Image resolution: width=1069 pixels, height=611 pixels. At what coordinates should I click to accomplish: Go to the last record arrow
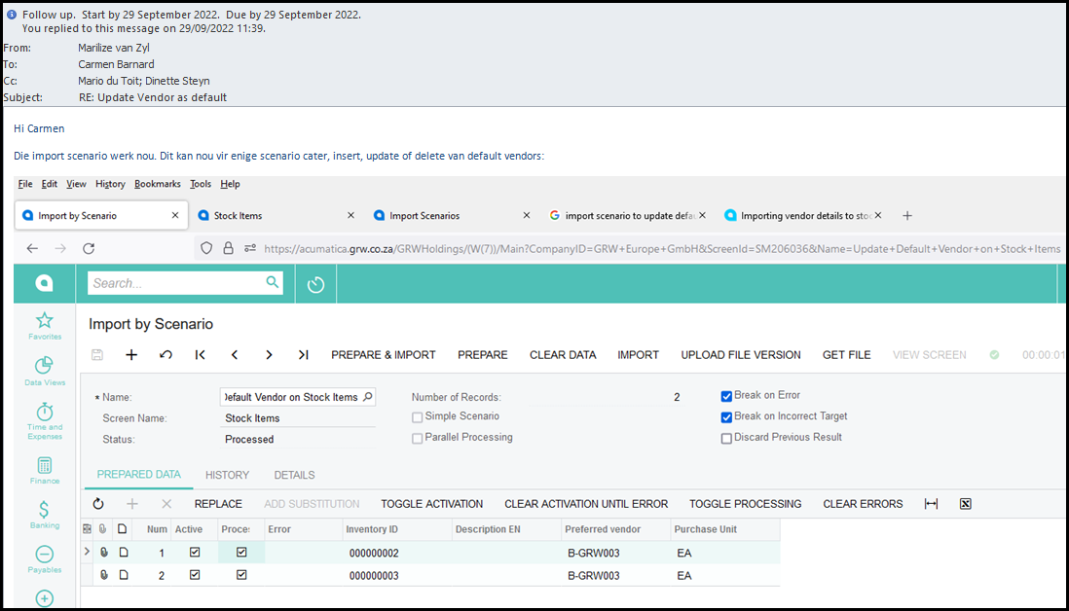(x=304, y=355)
